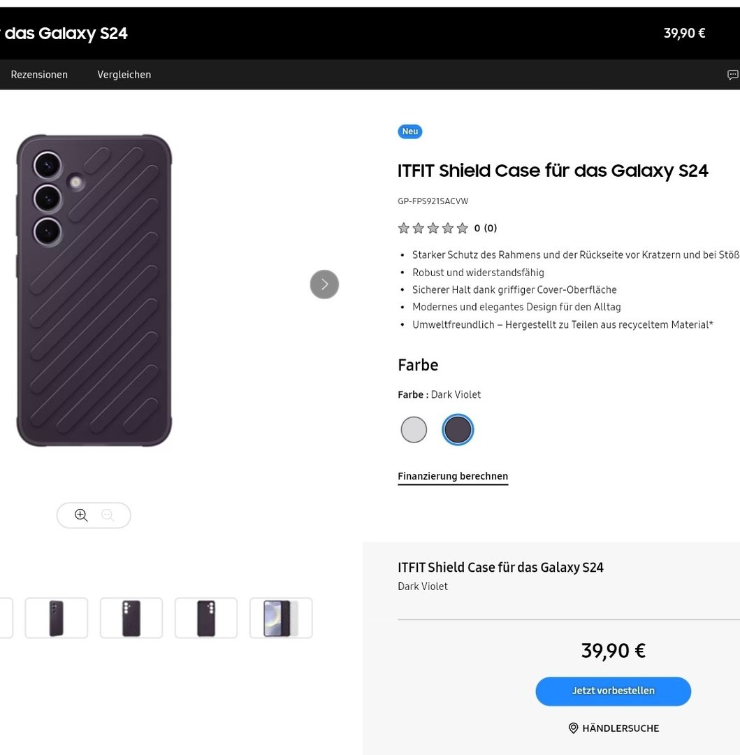Click the blue Neu badge
740x755 pixels.
[x=410, y=131]
